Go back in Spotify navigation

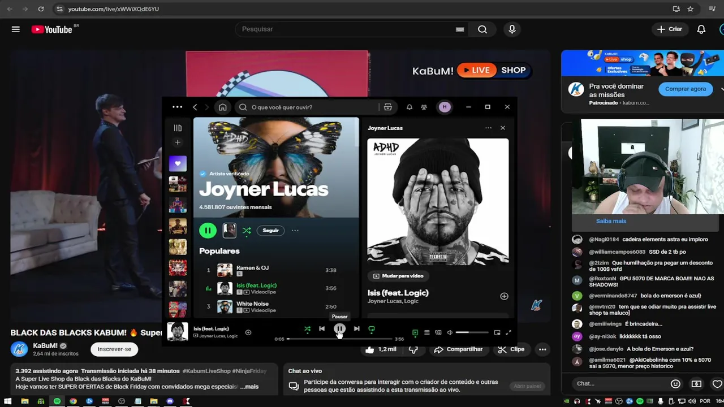click(x=195, y=107)
